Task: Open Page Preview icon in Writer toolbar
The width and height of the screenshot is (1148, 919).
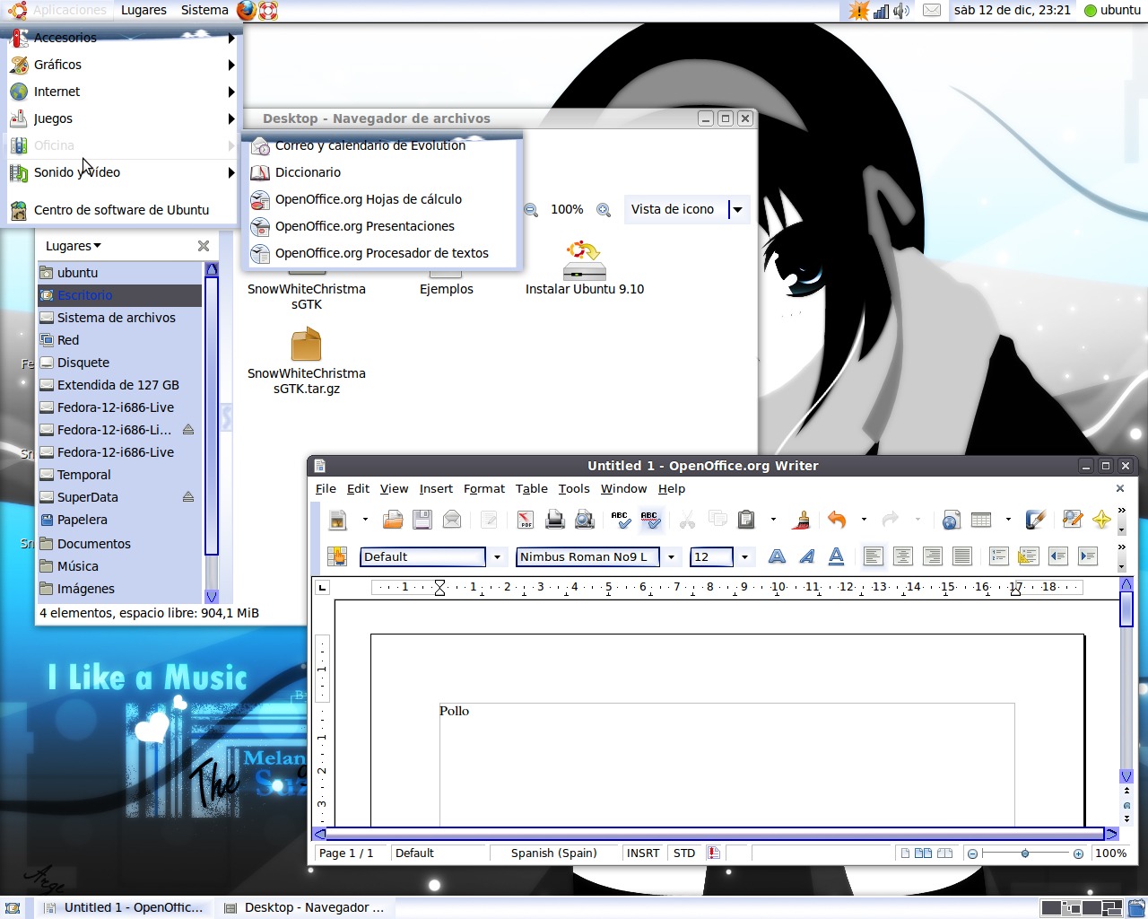Action: tap(585, 520)
